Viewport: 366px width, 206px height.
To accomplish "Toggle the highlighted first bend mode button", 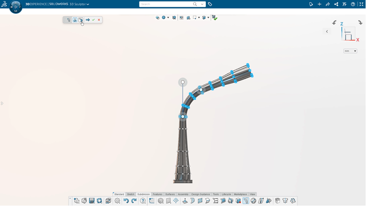I will (75, 20).
